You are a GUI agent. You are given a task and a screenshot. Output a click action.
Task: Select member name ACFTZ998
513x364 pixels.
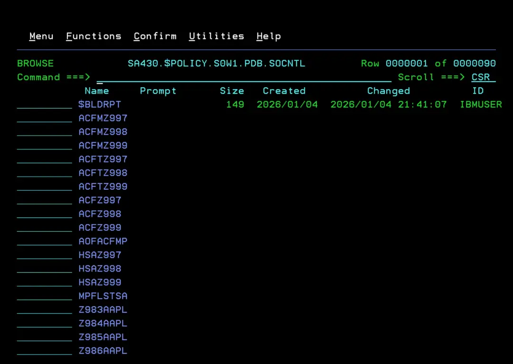click(x=103, y=173)
